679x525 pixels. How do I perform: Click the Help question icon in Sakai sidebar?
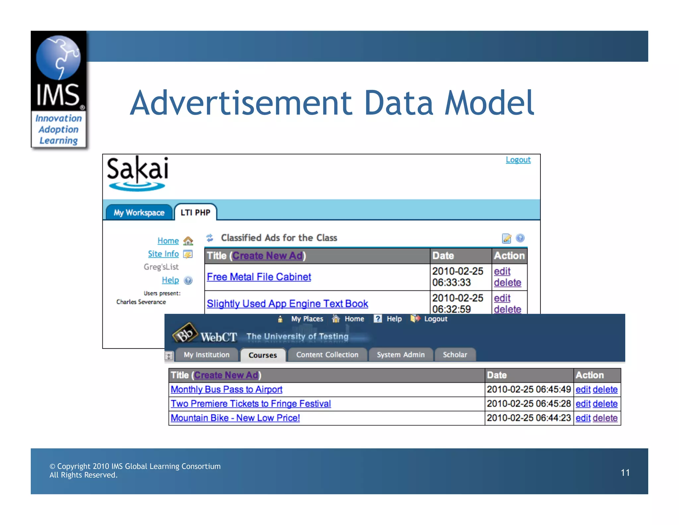[188, 280]
